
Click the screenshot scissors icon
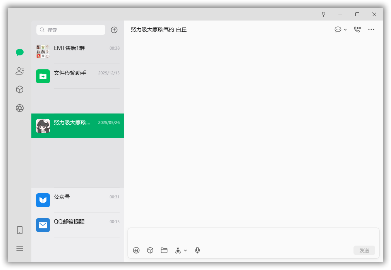tap(178, 250)
